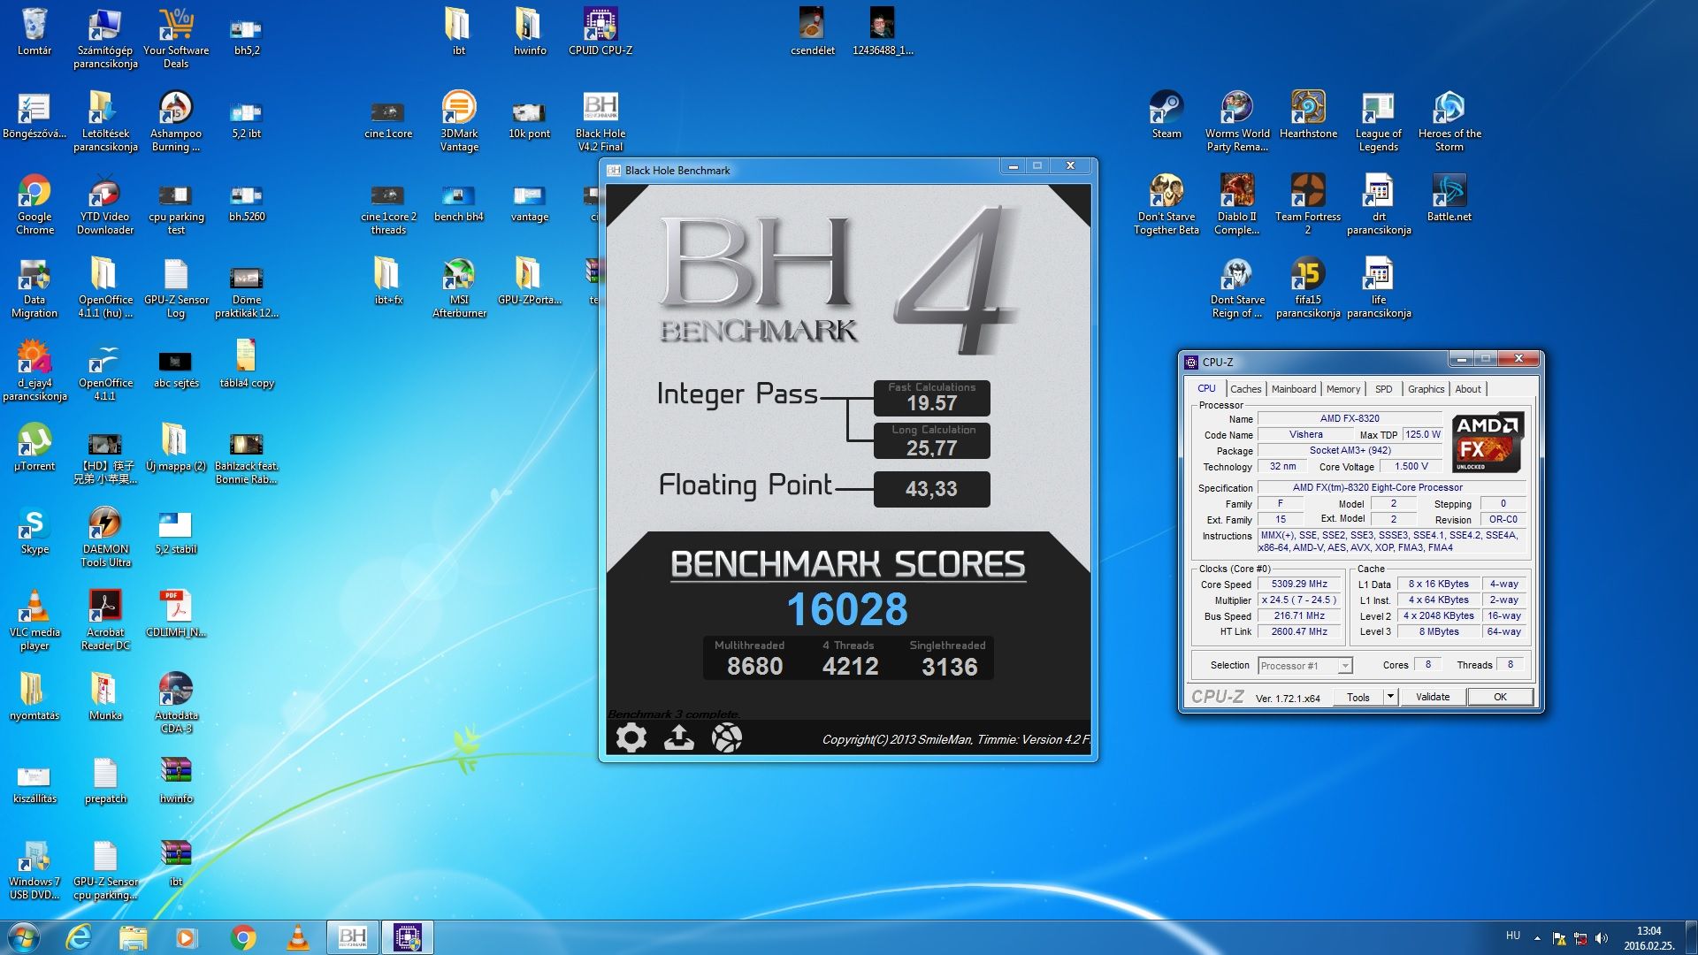This screenshot has width=1698, height=955.
Task: Expand the Tools dropdown arrow in CPU-Z
Action: pyautogui.click(x=1390, y=697)
